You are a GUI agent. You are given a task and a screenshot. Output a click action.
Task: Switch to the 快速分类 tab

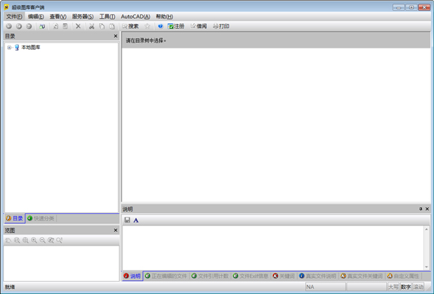point(41,218)
